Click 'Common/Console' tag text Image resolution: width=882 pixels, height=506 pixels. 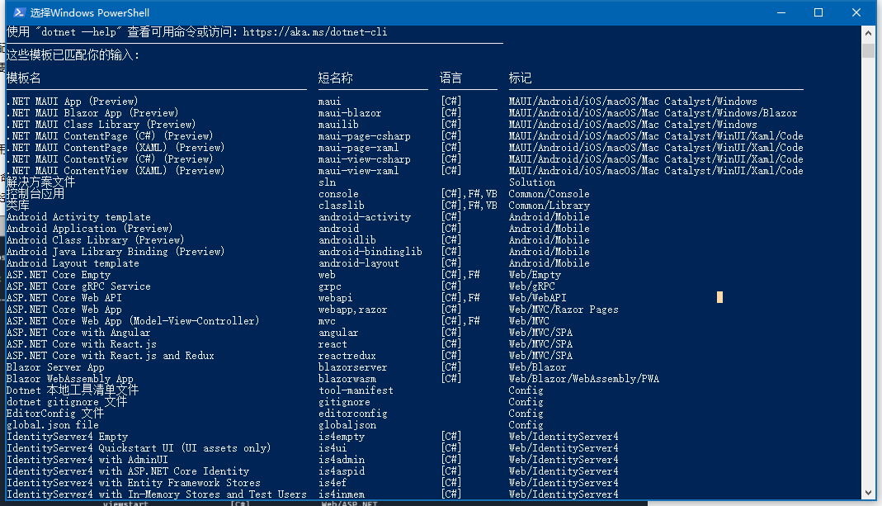pyautogui.click(x=549, y=194)
